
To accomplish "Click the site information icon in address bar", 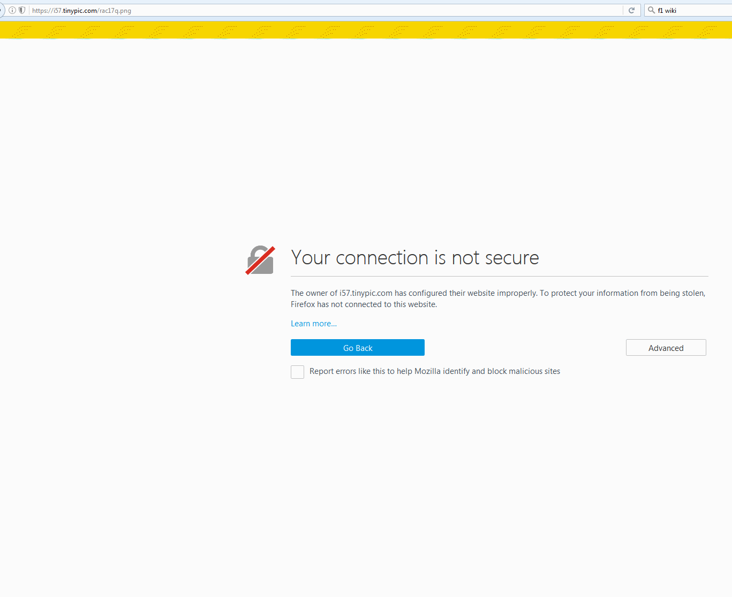I will (x=12, y=10).
